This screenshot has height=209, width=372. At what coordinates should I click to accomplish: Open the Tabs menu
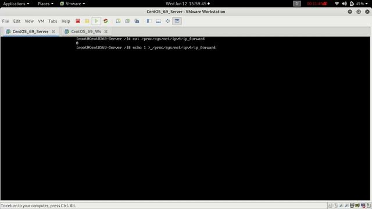coord(53,21)
